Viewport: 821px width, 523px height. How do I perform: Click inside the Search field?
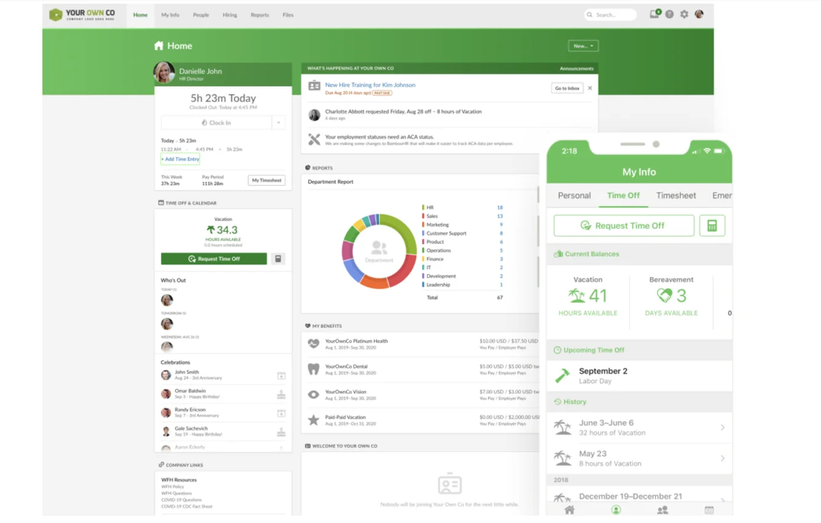click(612, 15)
